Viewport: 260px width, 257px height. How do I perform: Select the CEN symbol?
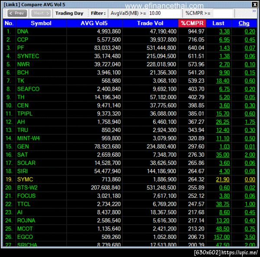point(23,105)
